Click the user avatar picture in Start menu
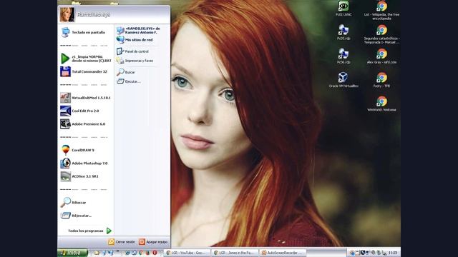 (x=67, y=14)
